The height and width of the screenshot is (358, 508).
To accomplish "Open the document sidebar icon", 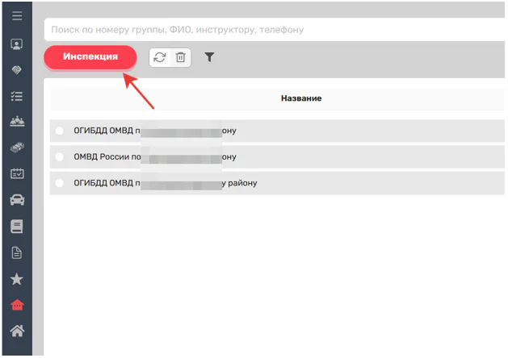I will point(16,252).
